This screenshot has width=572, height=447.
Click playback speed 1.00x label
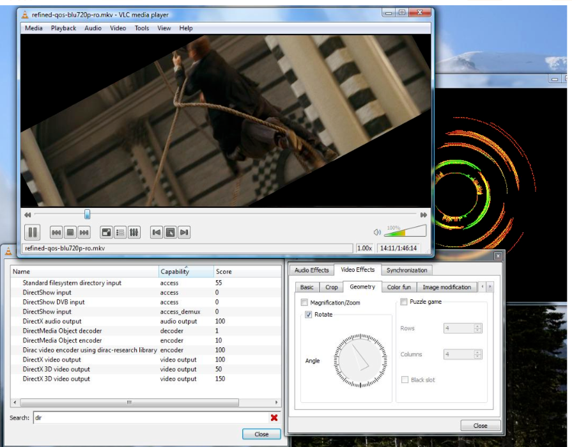[364, 248]
